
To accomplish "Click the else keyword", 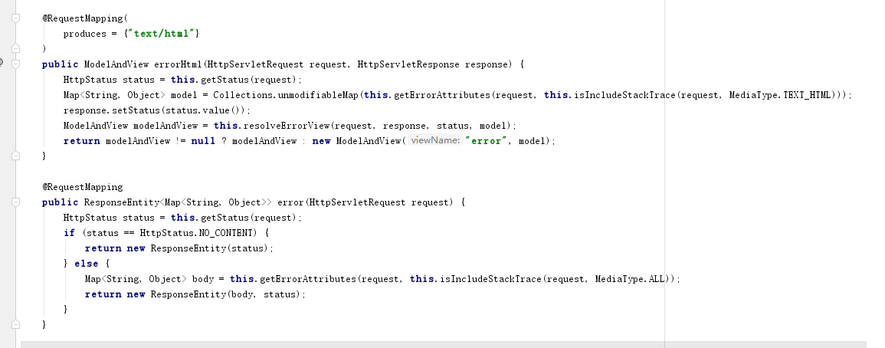I will [x=86, y=263].
